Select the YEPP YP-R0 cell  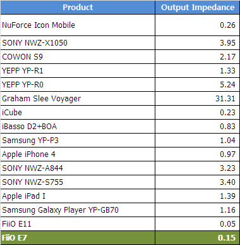click(78, 85)
